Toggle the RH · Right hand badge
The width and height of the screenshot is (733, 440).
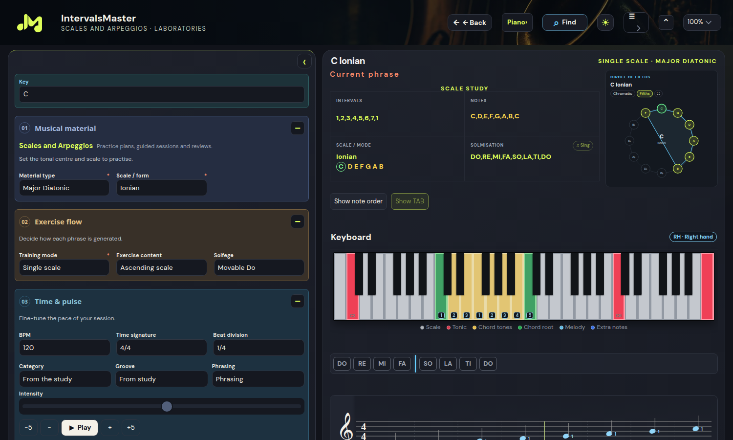(693, 237)
